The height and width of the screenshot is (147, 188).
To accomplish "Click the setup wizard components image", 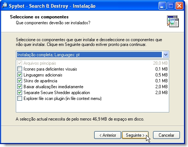I will pyautogui.click(x=173, y=21).
